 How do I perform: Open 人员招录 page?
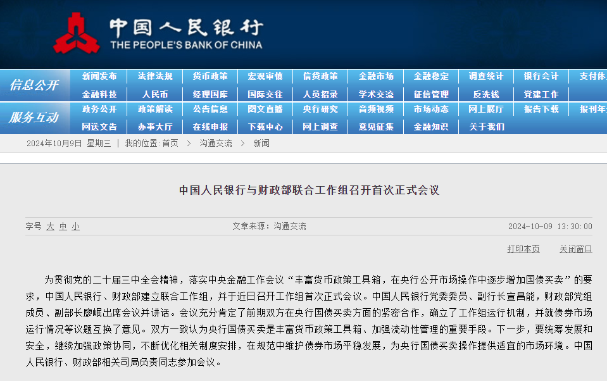(320, 94)
